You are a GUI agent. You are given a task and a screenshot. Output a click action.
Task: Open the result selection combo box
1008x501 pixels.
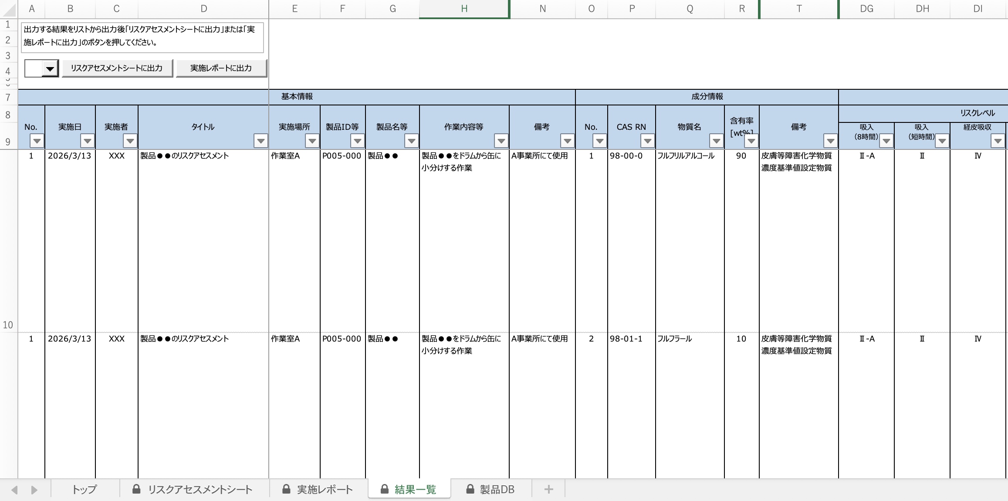[x=50, y=69]
